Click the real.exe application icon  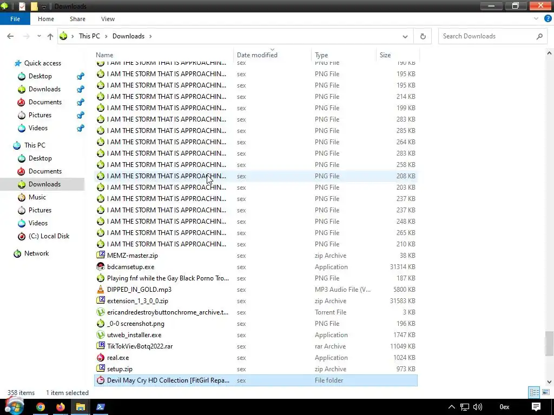(101, 358)
